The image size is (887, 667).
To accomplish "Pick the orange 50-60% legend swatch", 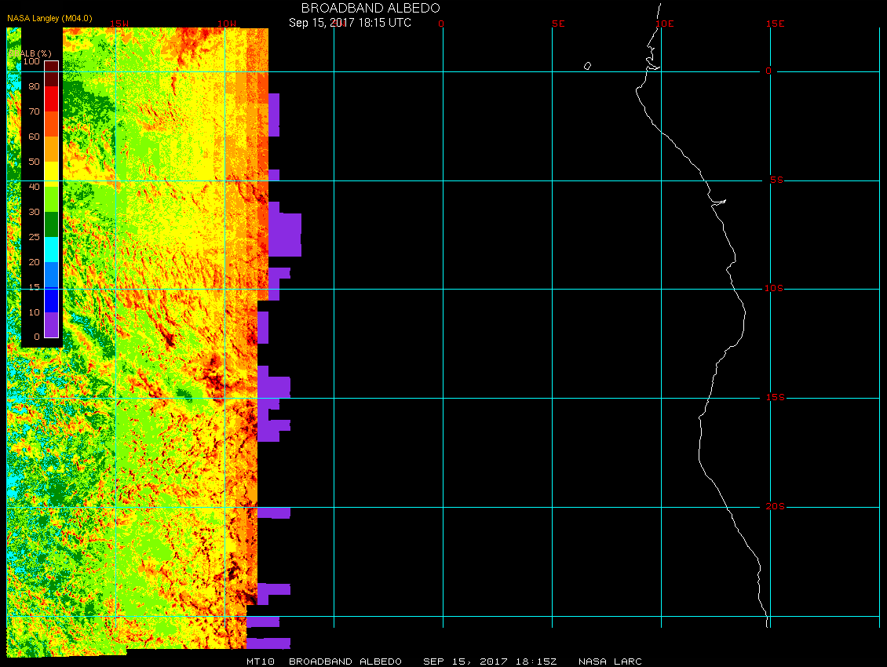I will [x=51, y=148].
